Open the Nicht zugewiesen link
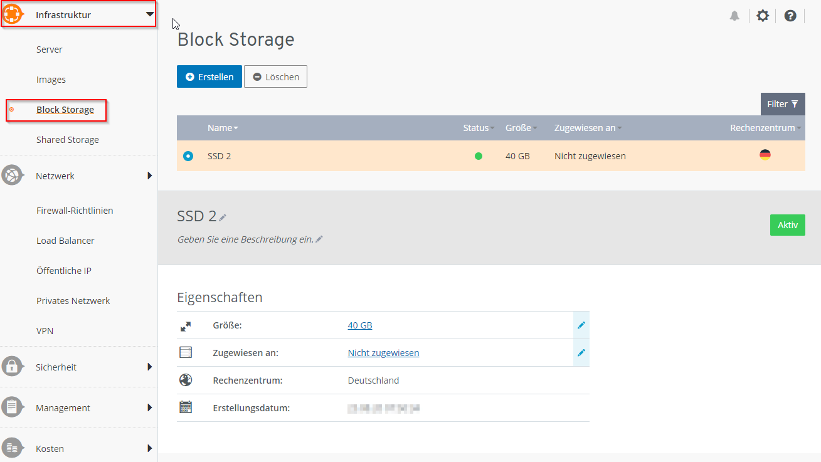Image resolution: width=821 pixels, height=462 pixels. 383,352
